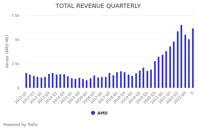Image resolution: width=198 pixels, height=132 pixels.
Task: Select the Values (AMD Mil) axis title
Action: click(7, 51)
